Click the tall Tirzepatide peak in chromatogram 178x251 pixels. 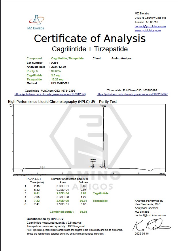103,138
